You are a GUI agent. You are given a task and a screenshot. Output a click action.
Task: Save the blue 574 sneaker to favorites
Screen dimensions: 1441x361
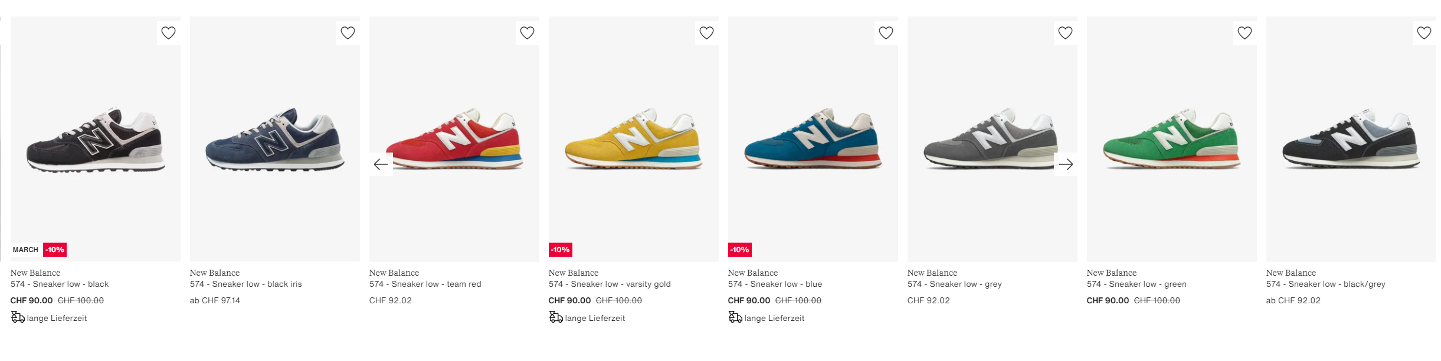point(886,33)
